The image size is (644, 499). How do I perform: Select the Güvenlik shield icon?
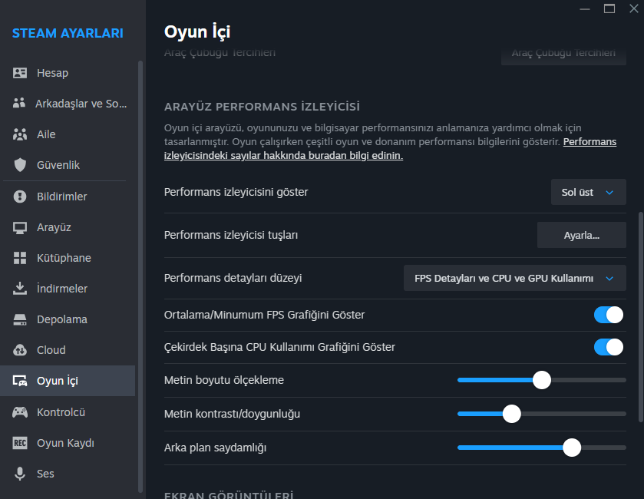(x=21, y=165)
